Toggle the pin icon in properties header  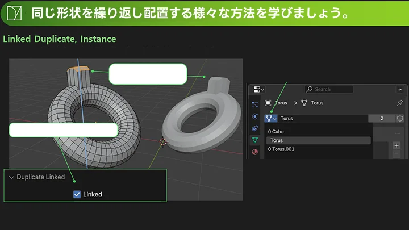399,103
